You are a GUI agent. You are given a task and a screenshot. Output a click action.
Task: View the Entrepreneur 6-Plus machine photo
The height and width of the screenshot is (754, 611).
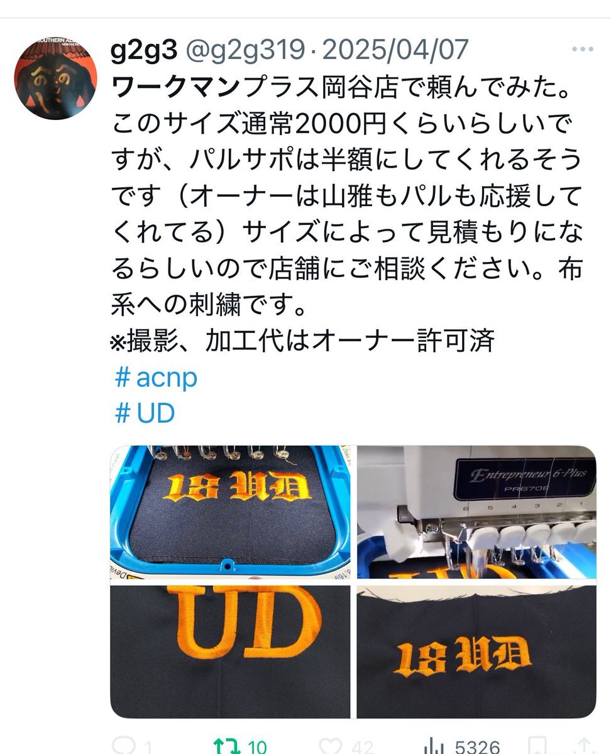tap(476, 513)
